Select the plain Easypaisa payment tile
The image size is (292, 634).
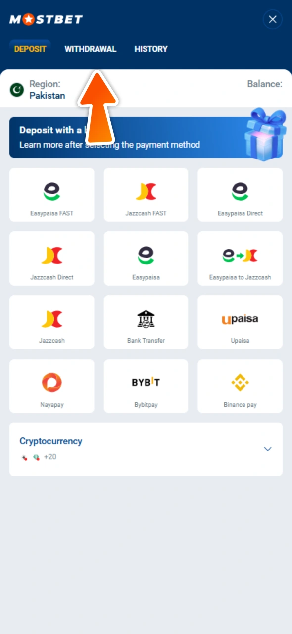coord(146,258)
